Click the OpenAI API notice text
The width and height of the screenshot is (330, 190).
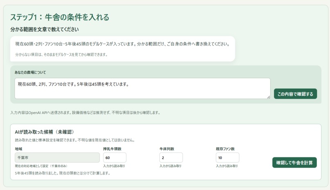click(x=86, y=113)
